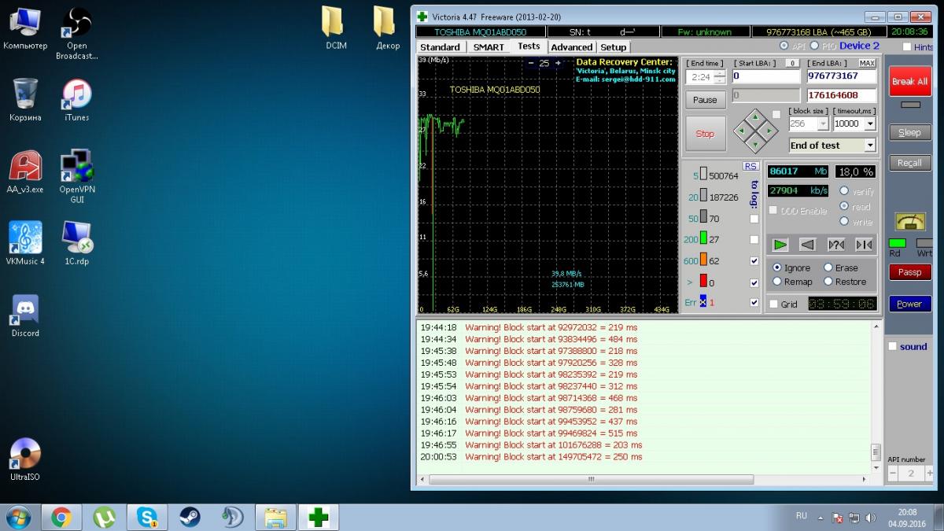Open iTunes desktop shortcut
Image resolution: width=944 pixels, height=531 pixels.
pyautogui.click(x=76, y=99)
